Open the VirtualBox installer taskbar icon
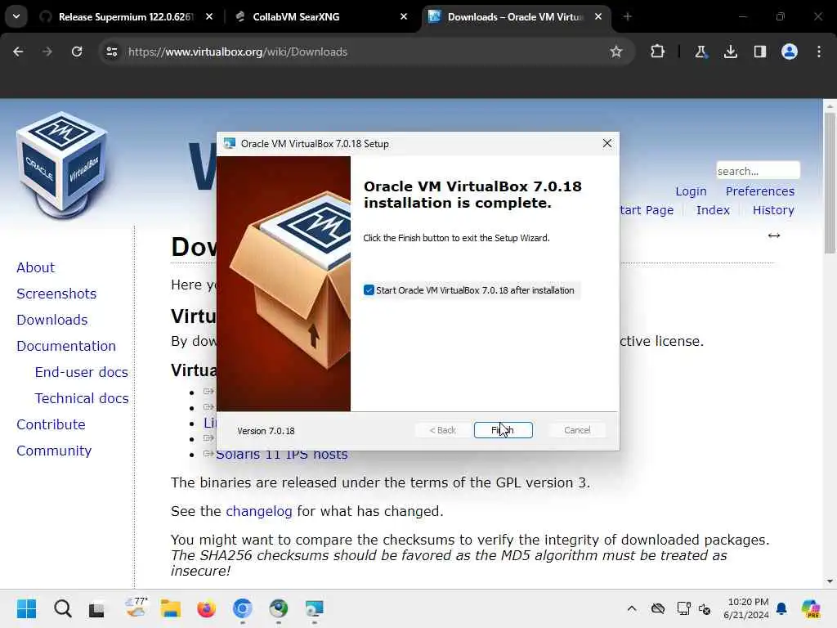837x628 pixels. point(314,608)
